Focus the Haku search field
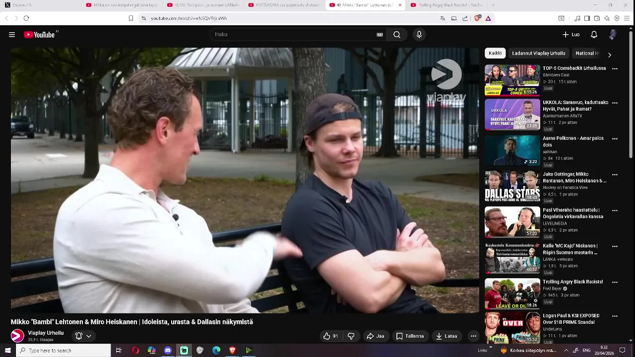 click(x=295, y=35)
